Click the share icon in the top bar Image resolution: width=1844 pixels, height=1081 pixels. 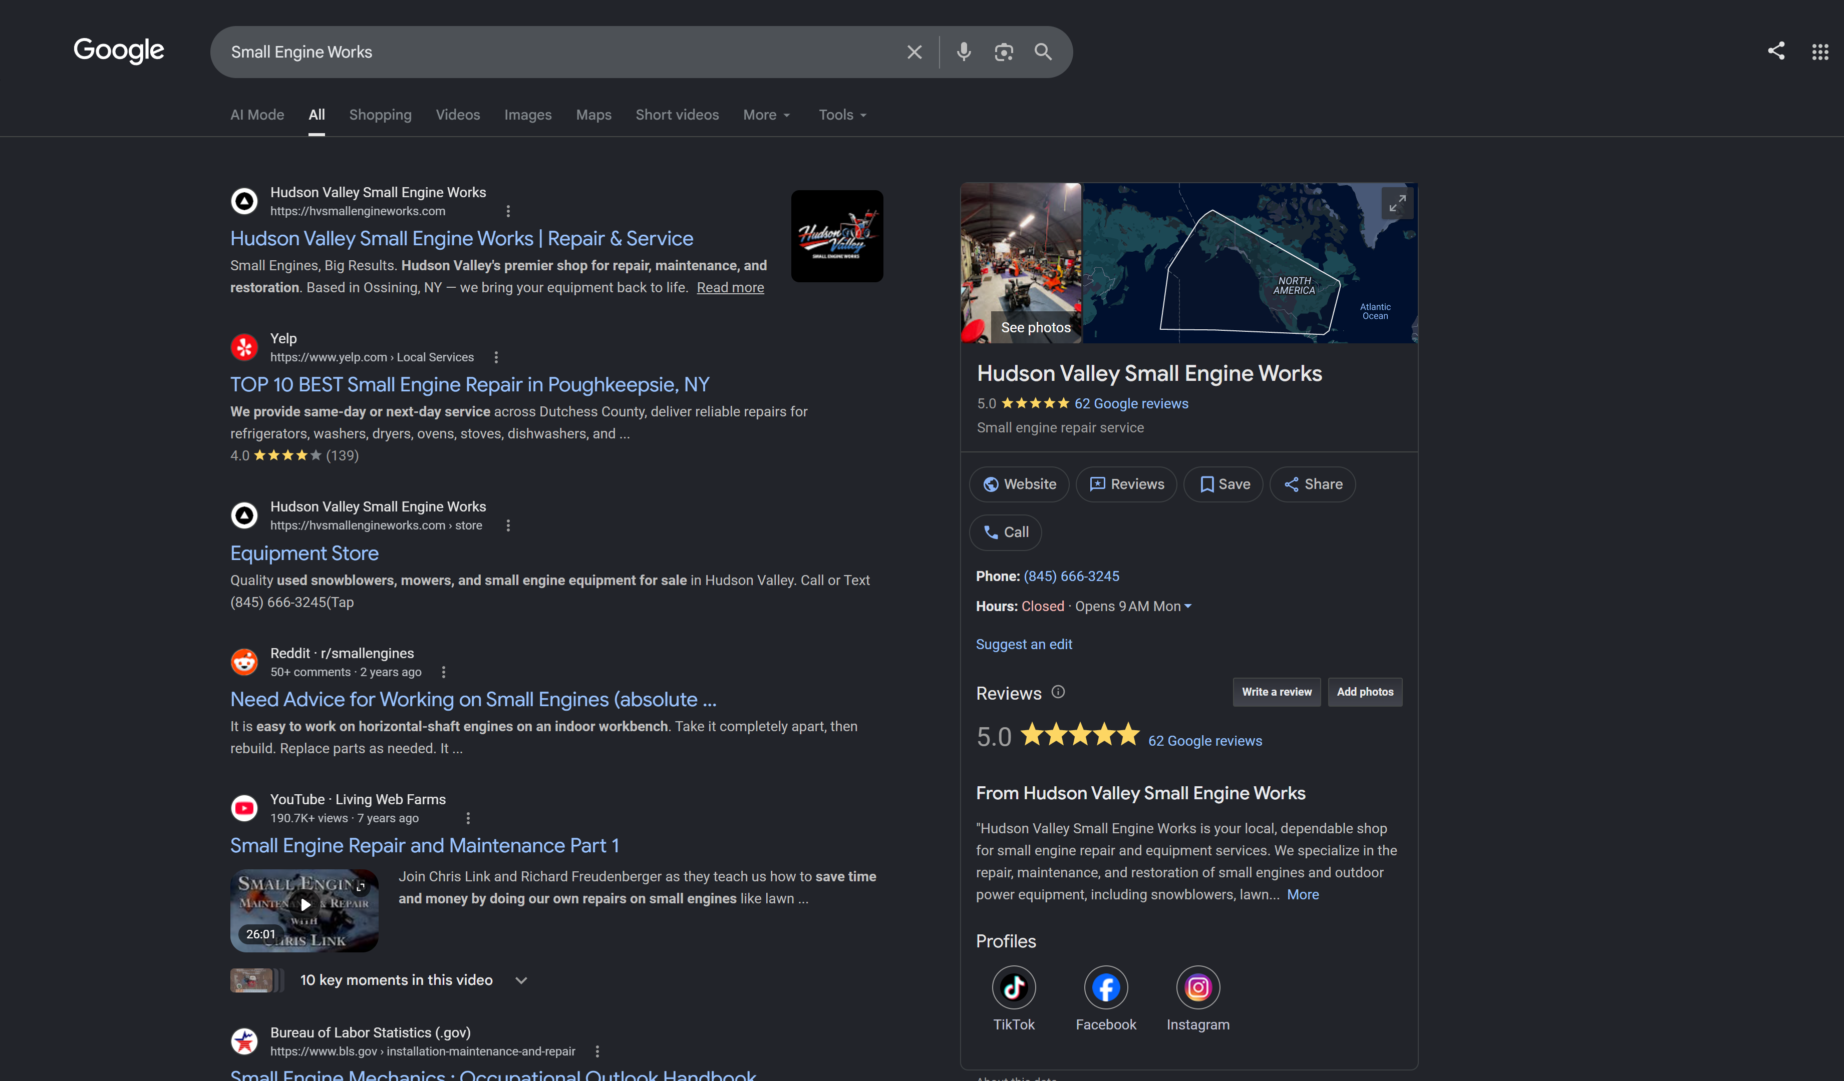coord(1776,51)
